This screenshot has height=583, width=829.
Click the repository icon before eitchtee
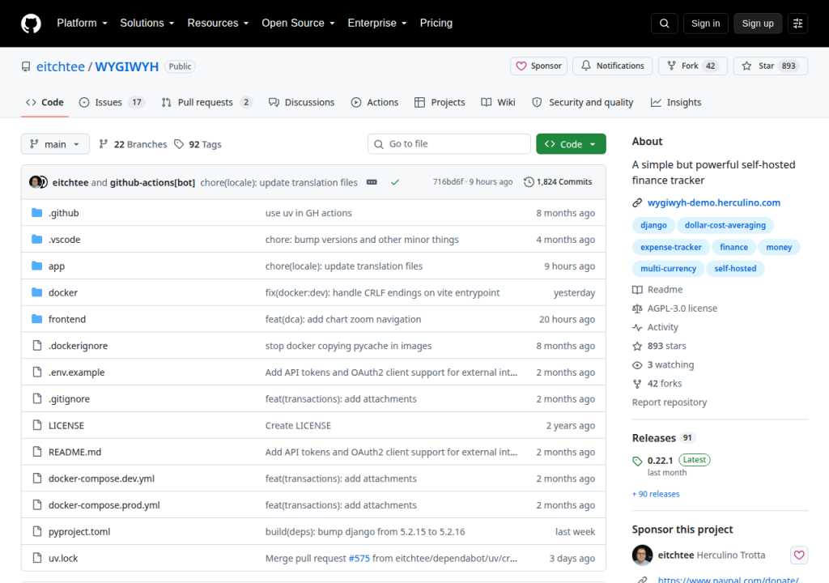point(26,66)
